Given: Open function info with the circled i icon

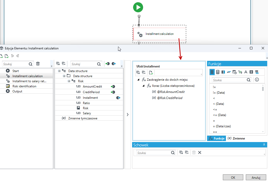Looking at the screenshot, I should (x=257, y=80).
